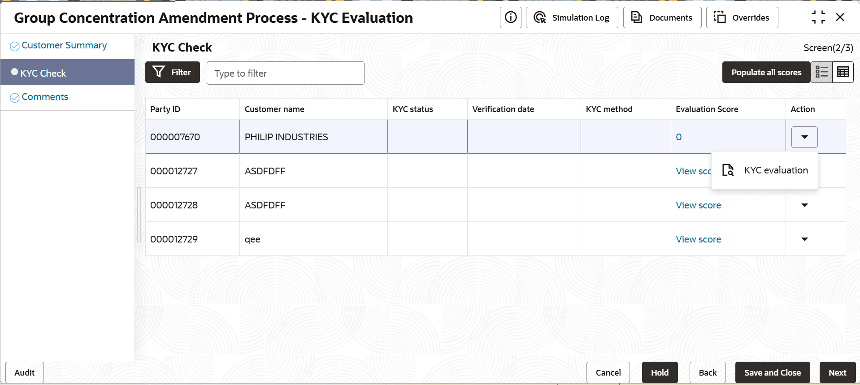Click the KYC Check step bullet icon
Viewport: 860px width, 385px height.
(x=15, y=72)
